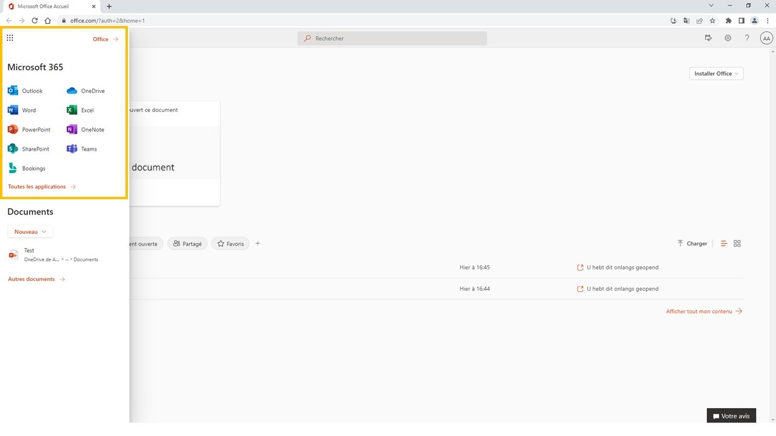The height and width of the screenshot is (436, 776).
Task: Select the Favoris filter tab
Action: 230,243
